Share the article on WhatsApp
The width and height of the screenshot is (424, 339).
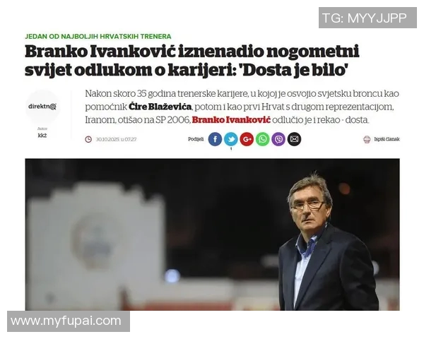point(263,139)
